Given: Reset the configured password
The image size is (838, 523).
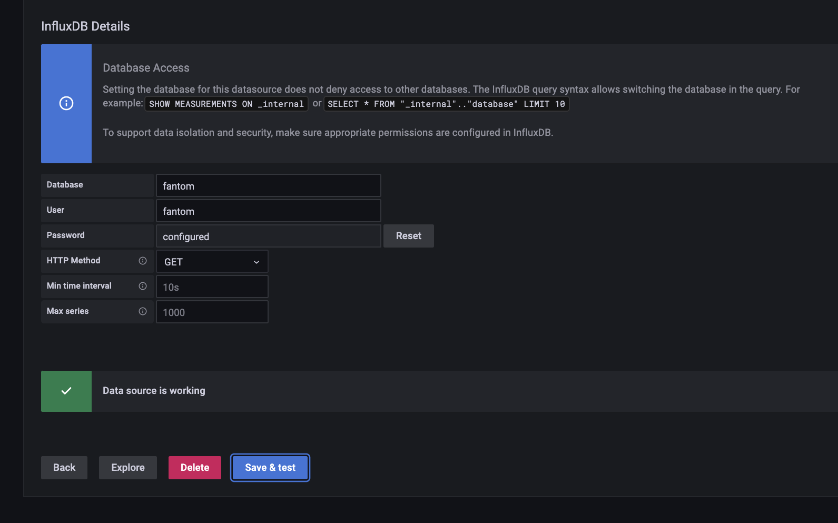Looking at the screenshot, I should [x=409, y=236].
